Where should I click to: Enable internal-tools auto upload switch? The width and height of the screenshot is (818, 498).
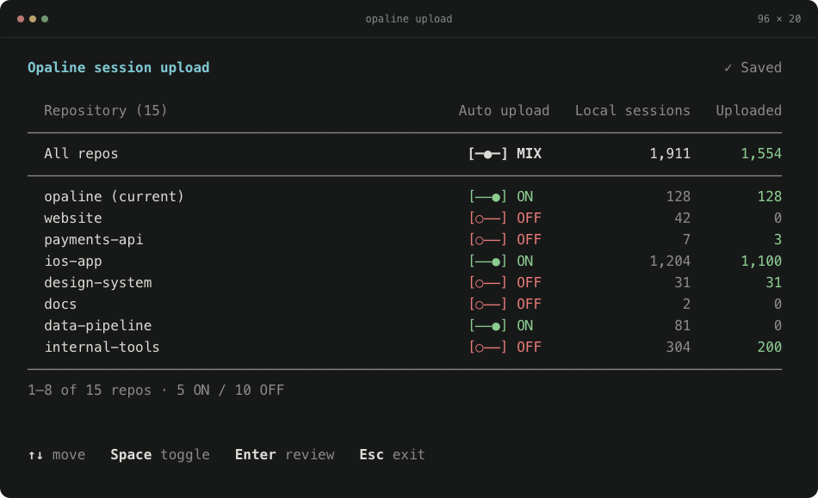(x=487, y=347)
